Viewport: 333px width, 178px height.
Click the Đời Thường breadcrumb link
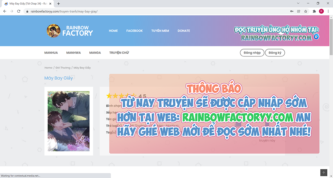pyautogui.click(x=63, y=68)
